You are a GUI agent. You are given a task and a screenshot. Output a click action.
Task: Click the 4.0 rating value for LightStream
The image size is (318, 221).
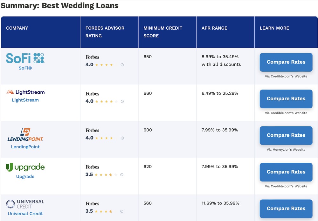click(x=89, y=101)
